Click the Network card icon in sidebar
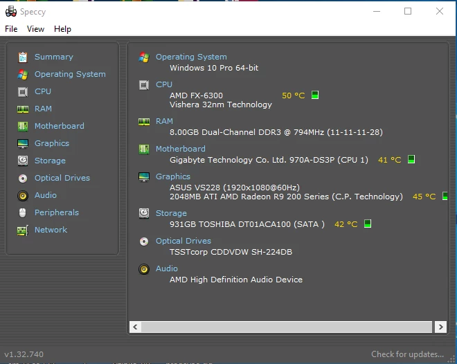This screenshot has width=457, height=364. click(23, 230)
